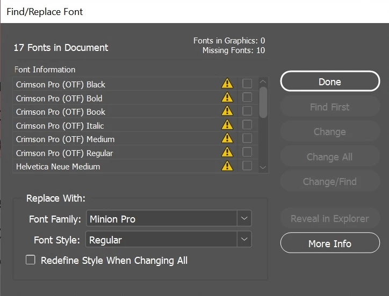The width and height of the screenshot is (389, 296).
Task: Tick checkbox on Crimson Pro (OTF) Italic row
Action: [247, 125]
